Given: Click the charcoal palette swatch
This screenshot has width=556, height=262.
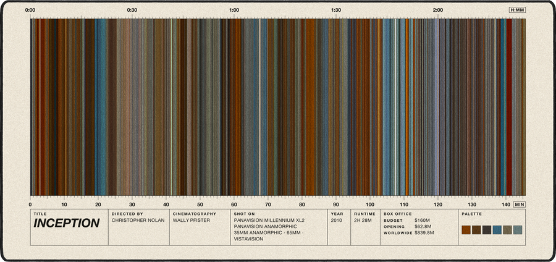Looking at the screenshot, I should 487,230.
